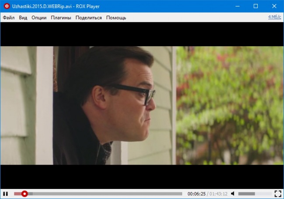Close the ROX Player window

click(274, 6)
